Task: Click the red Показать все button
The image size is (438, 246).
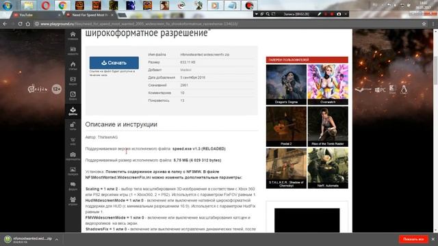Action: (x=413, y=239)
